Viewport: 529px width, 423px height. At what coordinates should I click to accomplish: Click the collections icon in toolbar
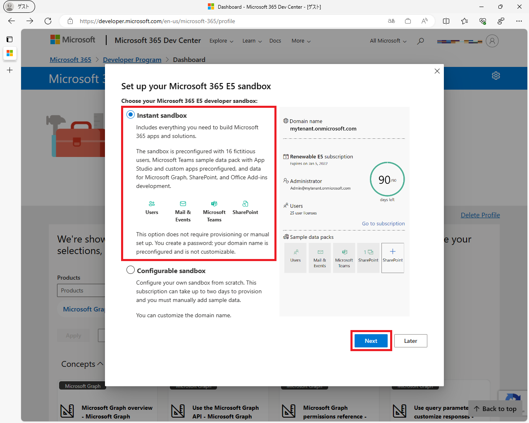point(408,21)
